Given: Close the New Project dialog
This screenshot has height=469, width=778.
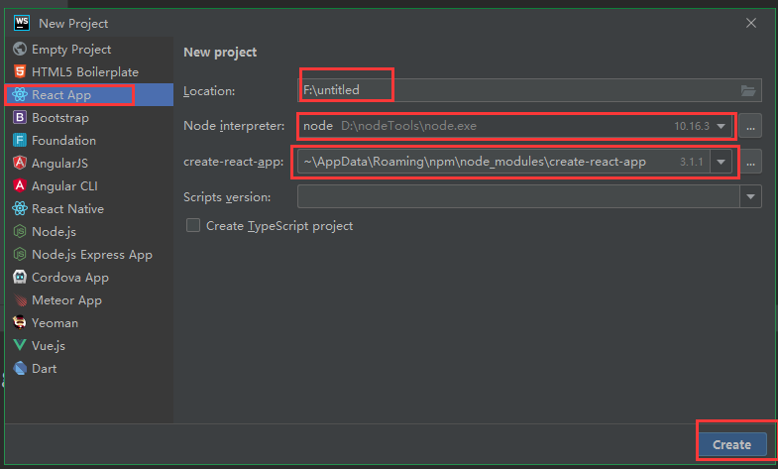Looking at the screenshot, I should pos(751,23).
